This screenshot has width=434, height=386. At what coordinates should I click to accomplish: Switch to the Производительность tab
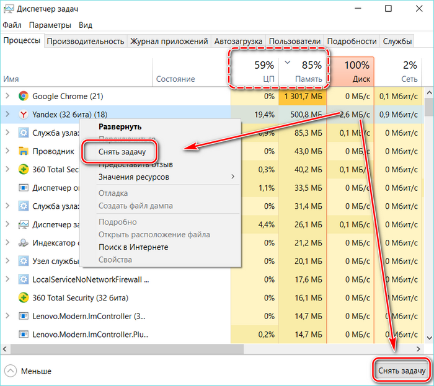click(x=86, y=42)
